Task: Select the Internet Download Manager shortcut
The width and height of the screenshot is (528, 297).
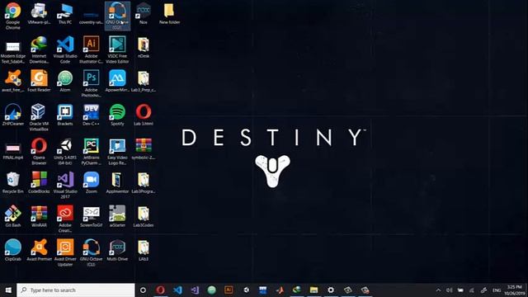Action: (x=39, y=49)
